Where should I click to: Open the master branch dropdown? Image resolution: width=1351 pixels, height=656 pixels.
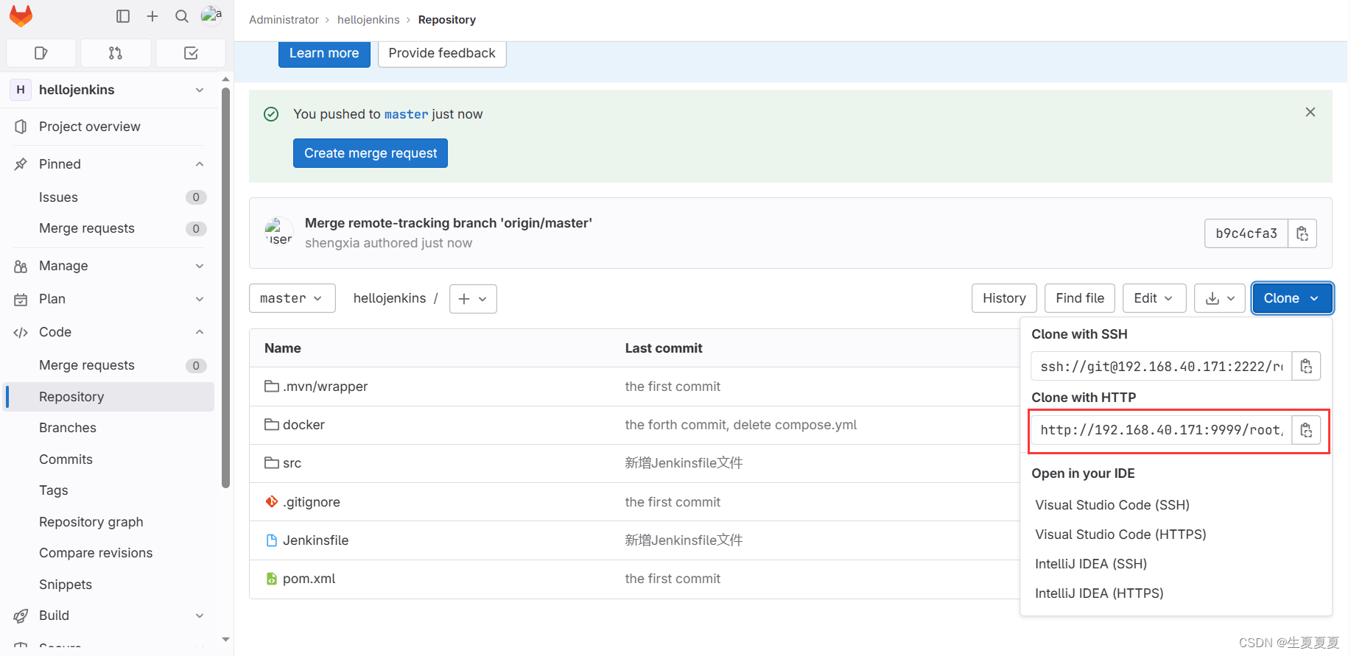pos(292,298)
